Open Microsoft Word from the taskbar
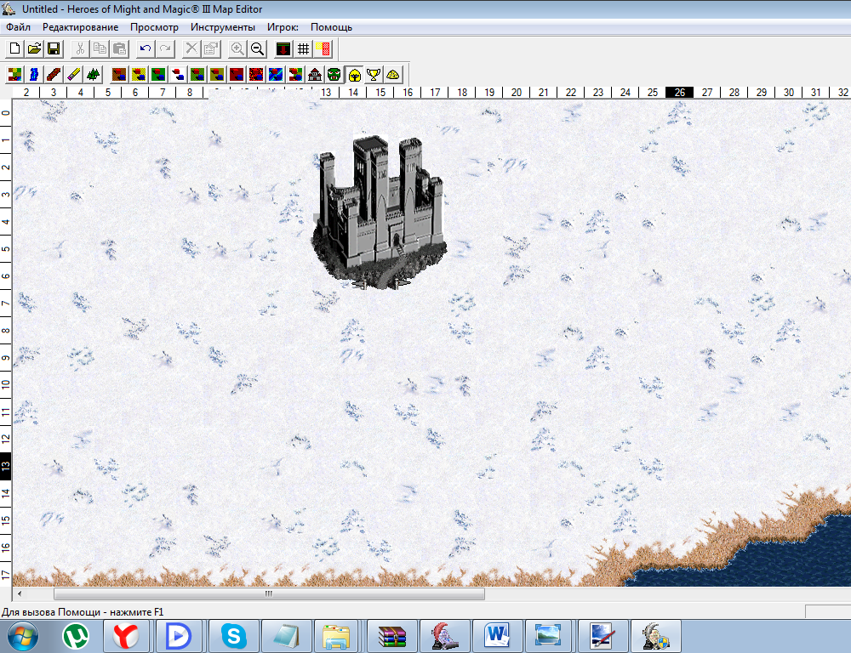The image size is (851, 653). coord(497,636)
